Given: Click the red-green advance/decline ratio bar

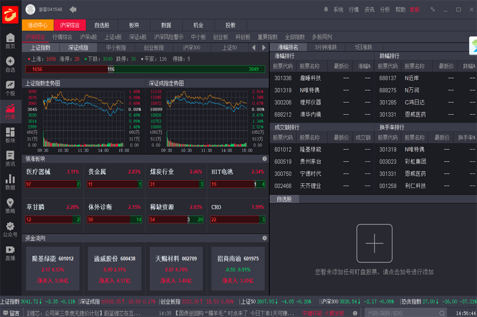Looking at the screenshot, I should pos(144,70).
